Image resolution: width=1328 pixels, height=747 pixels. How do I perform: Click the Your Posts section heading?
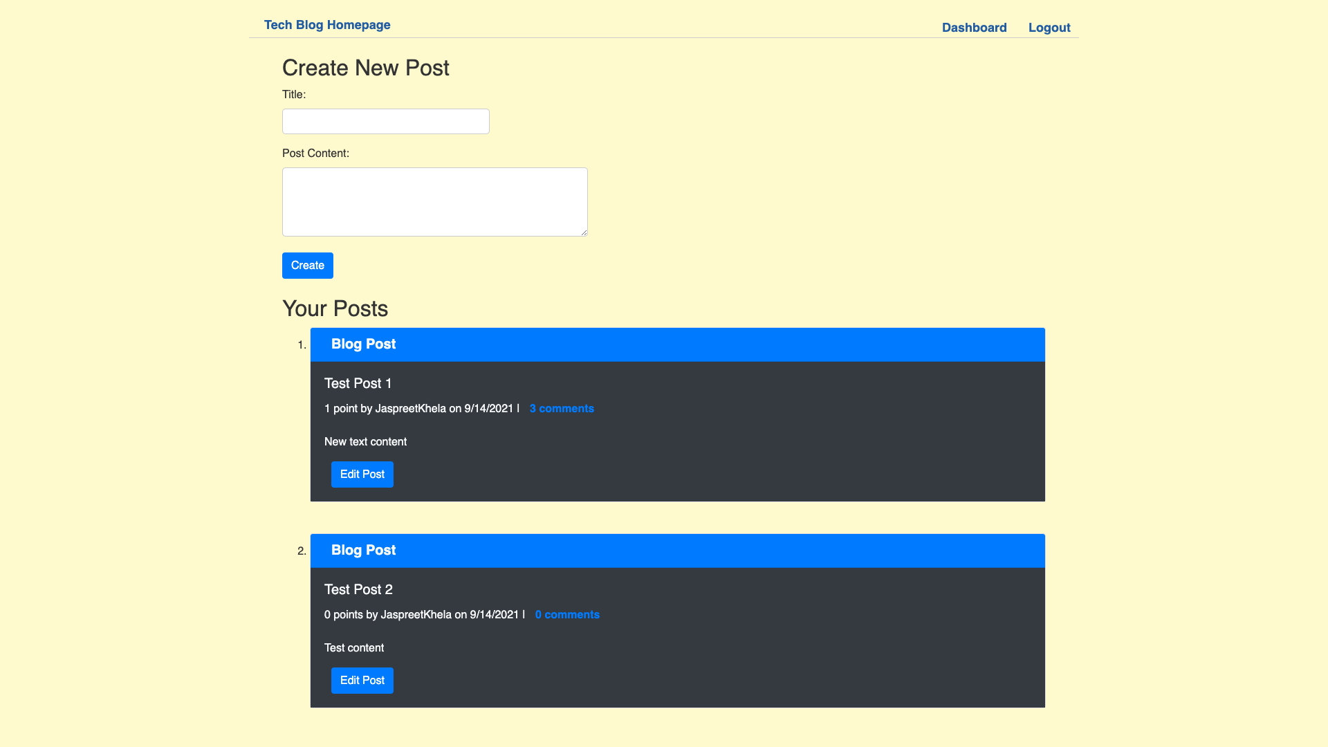point(335,308)
